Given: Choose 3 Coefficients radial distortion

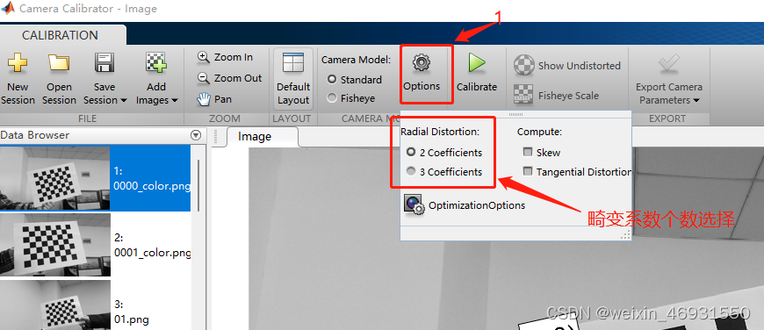Looking at the screenshot, I should pos(411,172).
